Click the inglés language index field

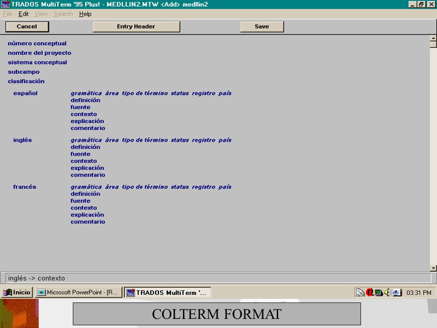(x=23, y=140)
